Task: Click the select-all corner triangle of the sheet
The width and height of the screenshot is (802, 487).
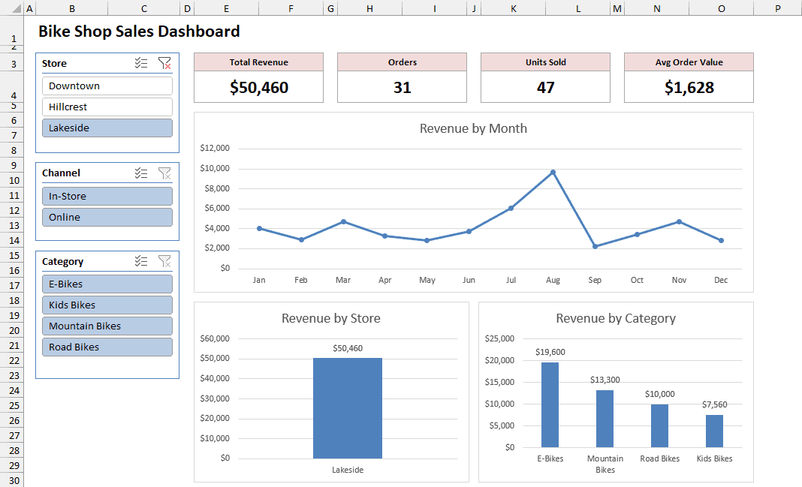Action: (17, 9)
